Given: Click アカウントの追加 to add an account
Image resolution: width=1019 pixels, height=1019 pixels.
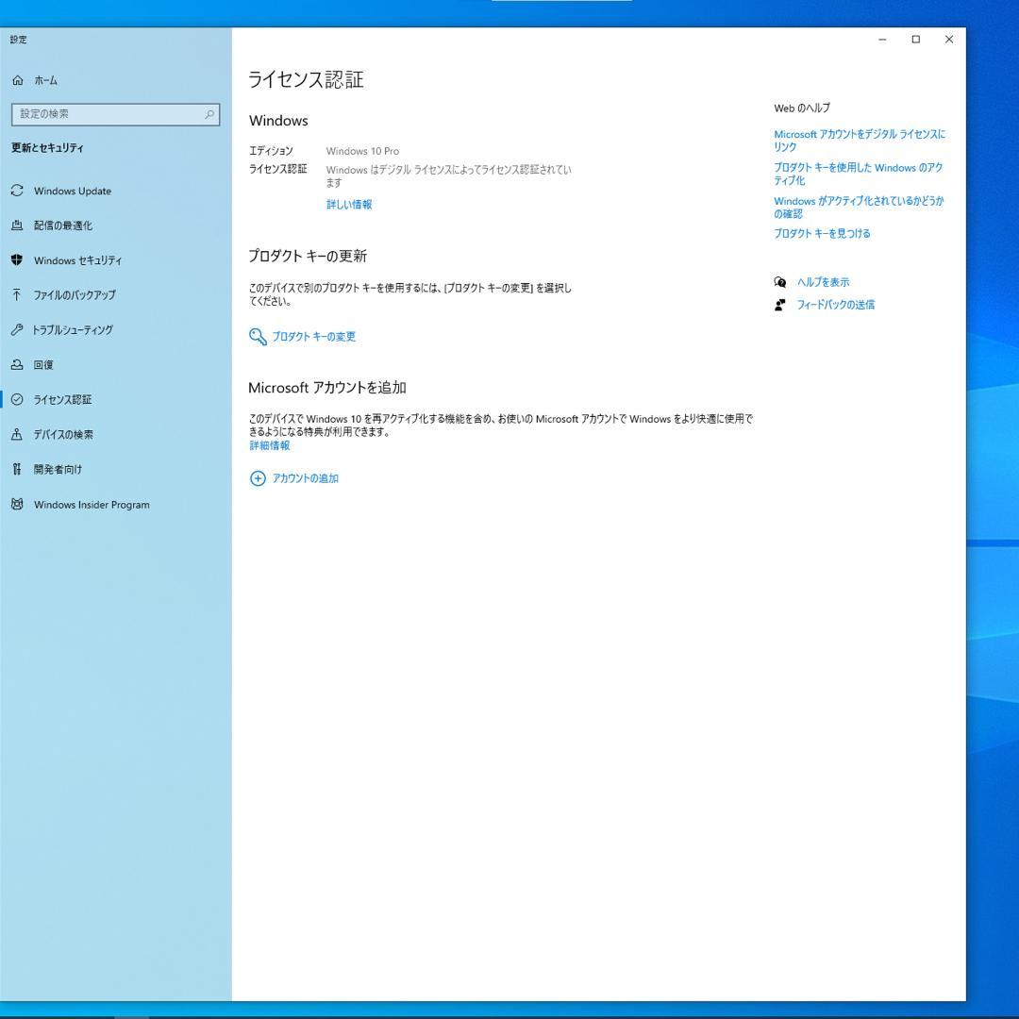Looking at the screenshot, I should 303,478.
